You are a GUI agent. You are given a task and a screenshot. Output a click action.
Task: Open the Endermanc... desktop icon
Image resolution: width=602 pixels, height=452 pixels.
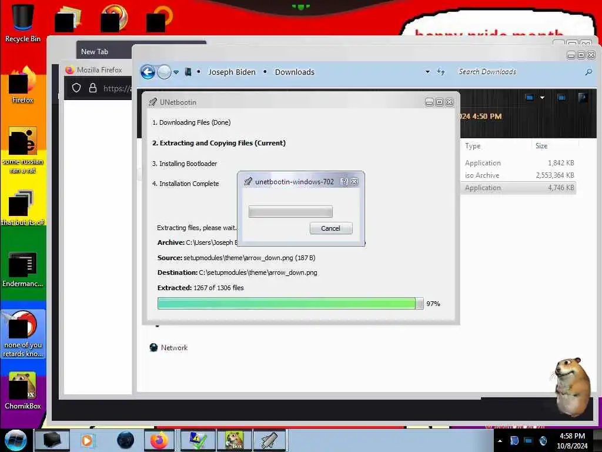(23, 269)
